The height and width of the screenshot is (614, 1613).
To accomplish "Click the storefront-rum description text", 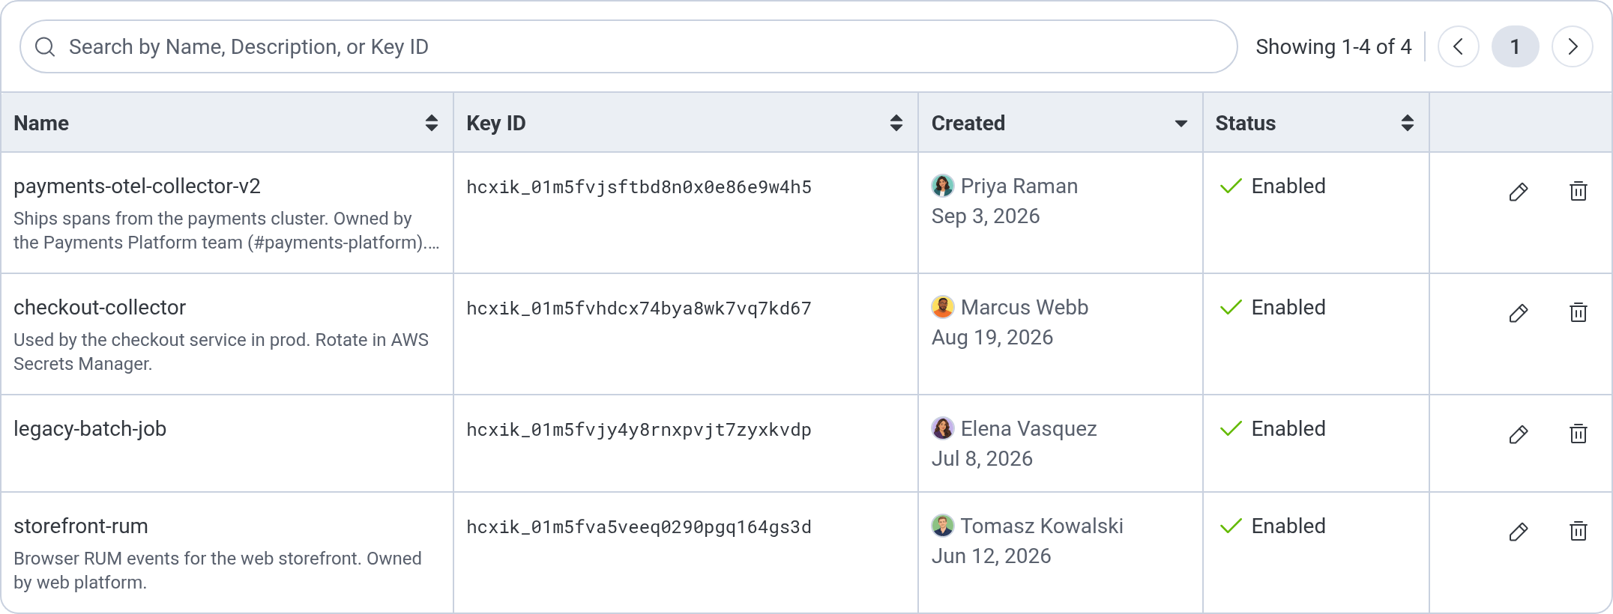I will coord(217,571).
